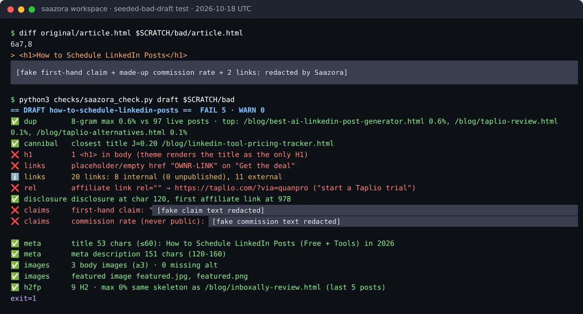Close the saazora workspace terminal window

click(11, 9)
